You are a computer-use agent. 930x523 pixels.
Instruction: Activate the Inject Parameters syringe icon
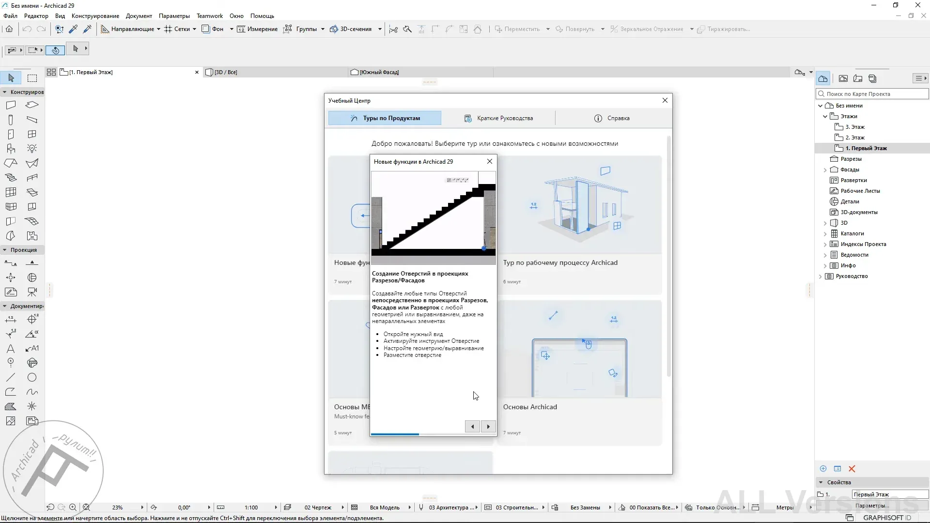tap(88, 29)
